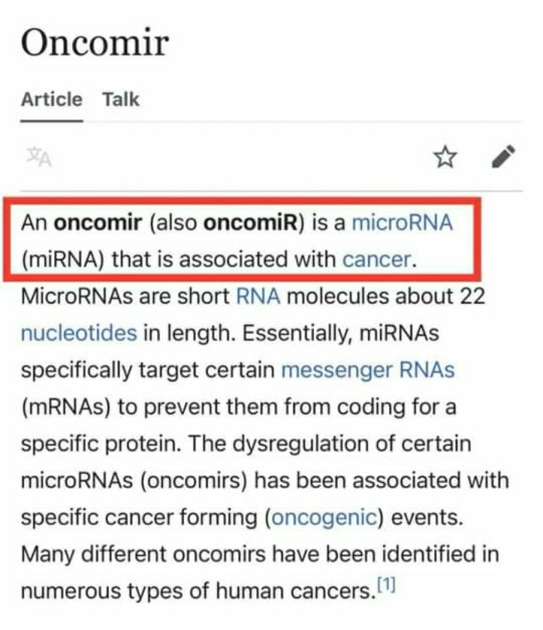Select the bold oncomiR alternate spelling

tap(247, 223)
